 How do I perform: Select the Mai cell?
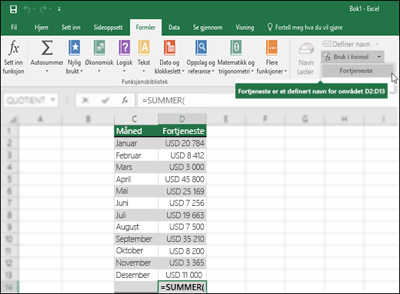point(136,191)
